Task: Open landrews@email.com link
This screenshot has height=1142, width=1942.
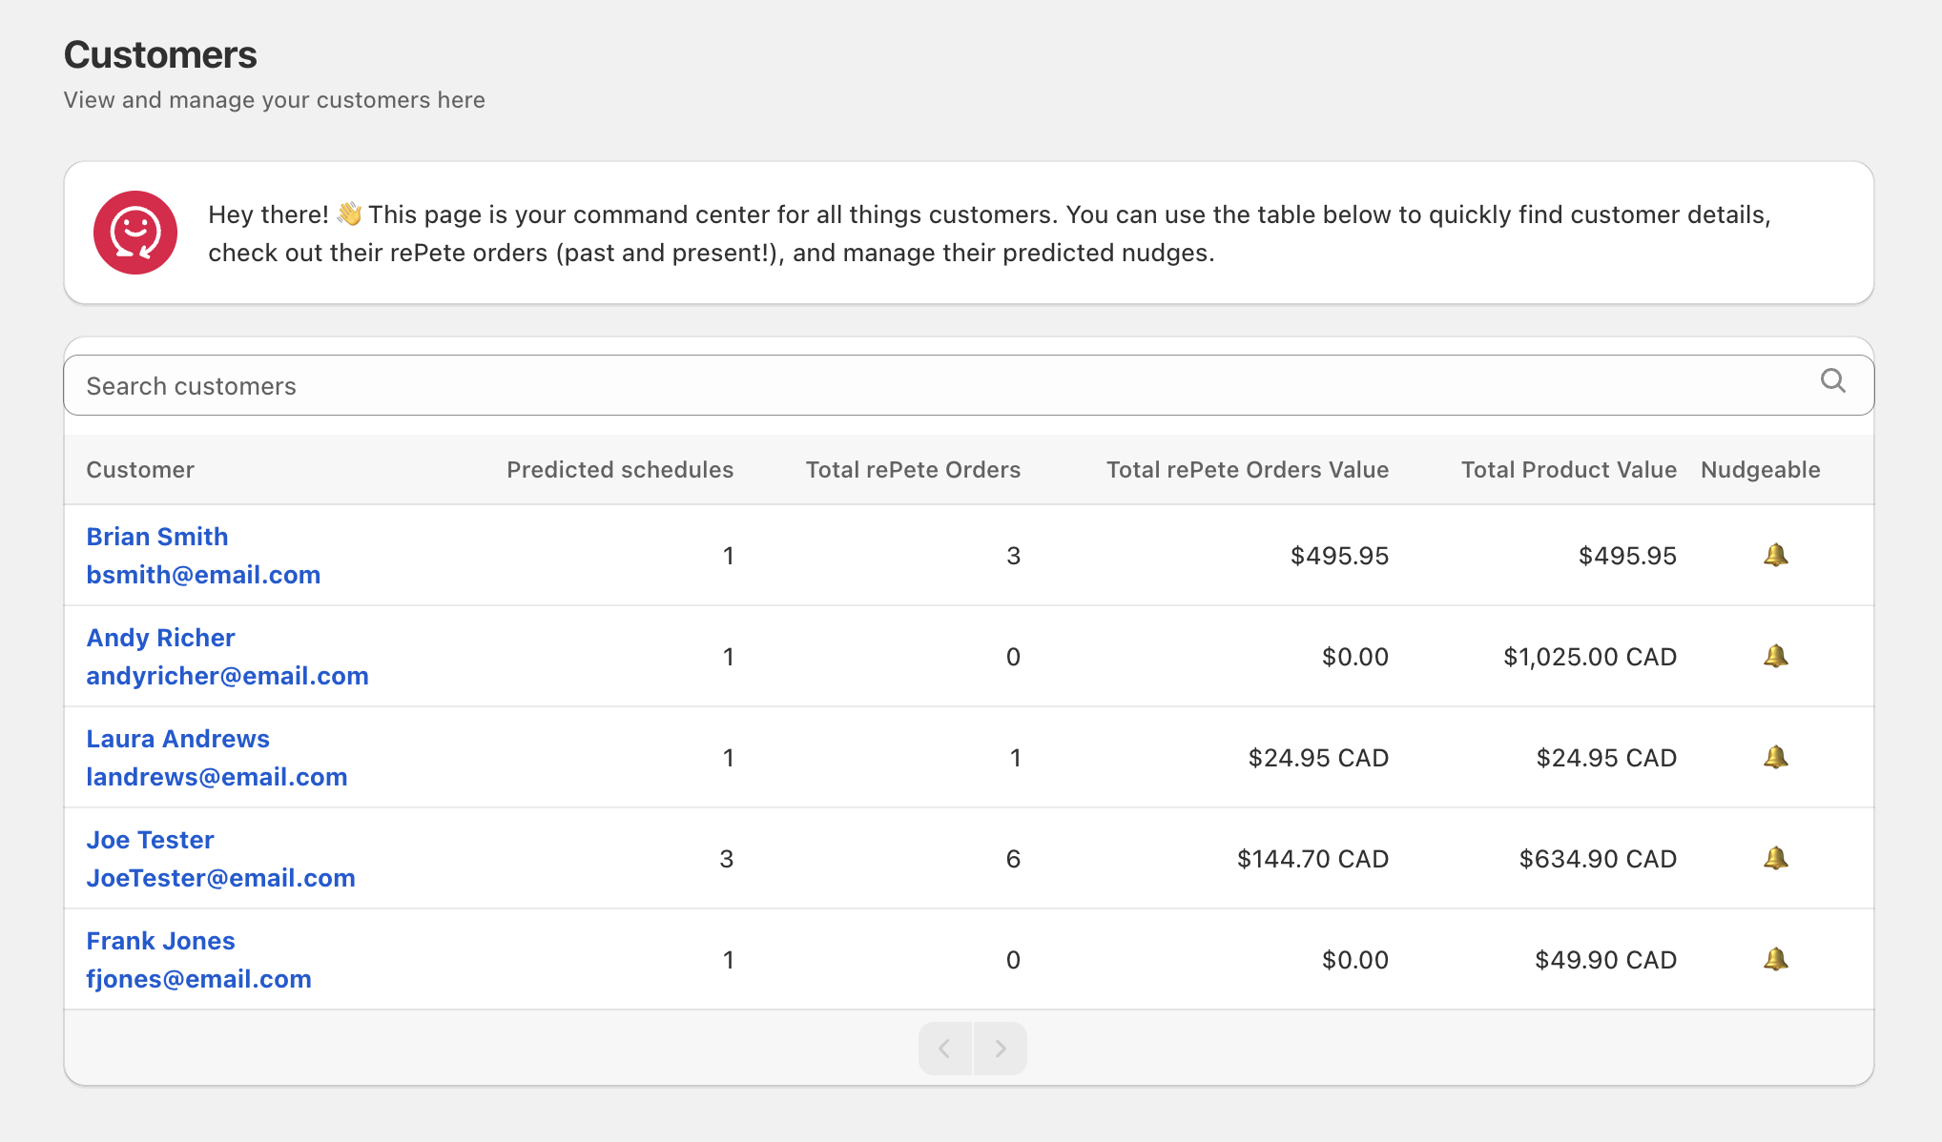Action: [x=217, y=777]
